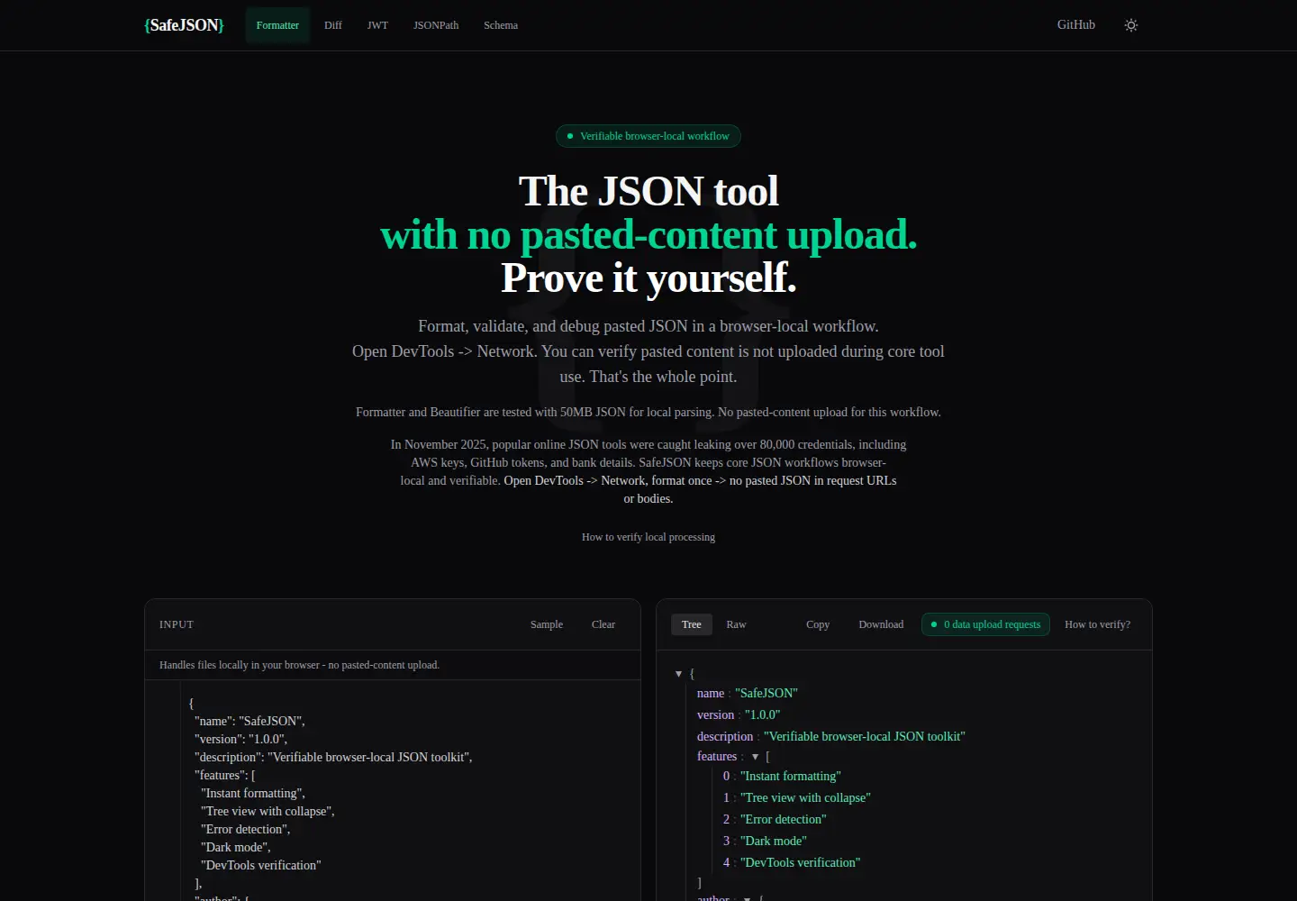Click the '0 data upload requests' indicator

[985, 624]
